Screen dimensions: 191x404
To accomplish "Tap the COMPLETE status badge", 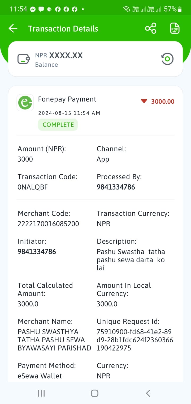I will tap(58, 125).
